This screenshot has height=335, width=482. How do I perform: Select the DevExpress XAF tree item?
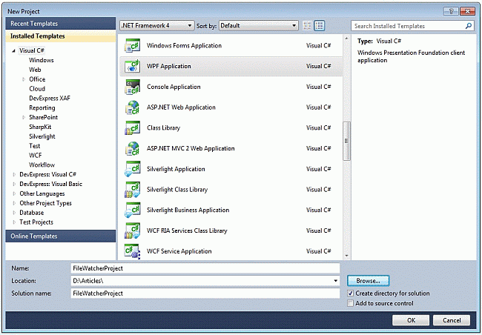[50, 99]
